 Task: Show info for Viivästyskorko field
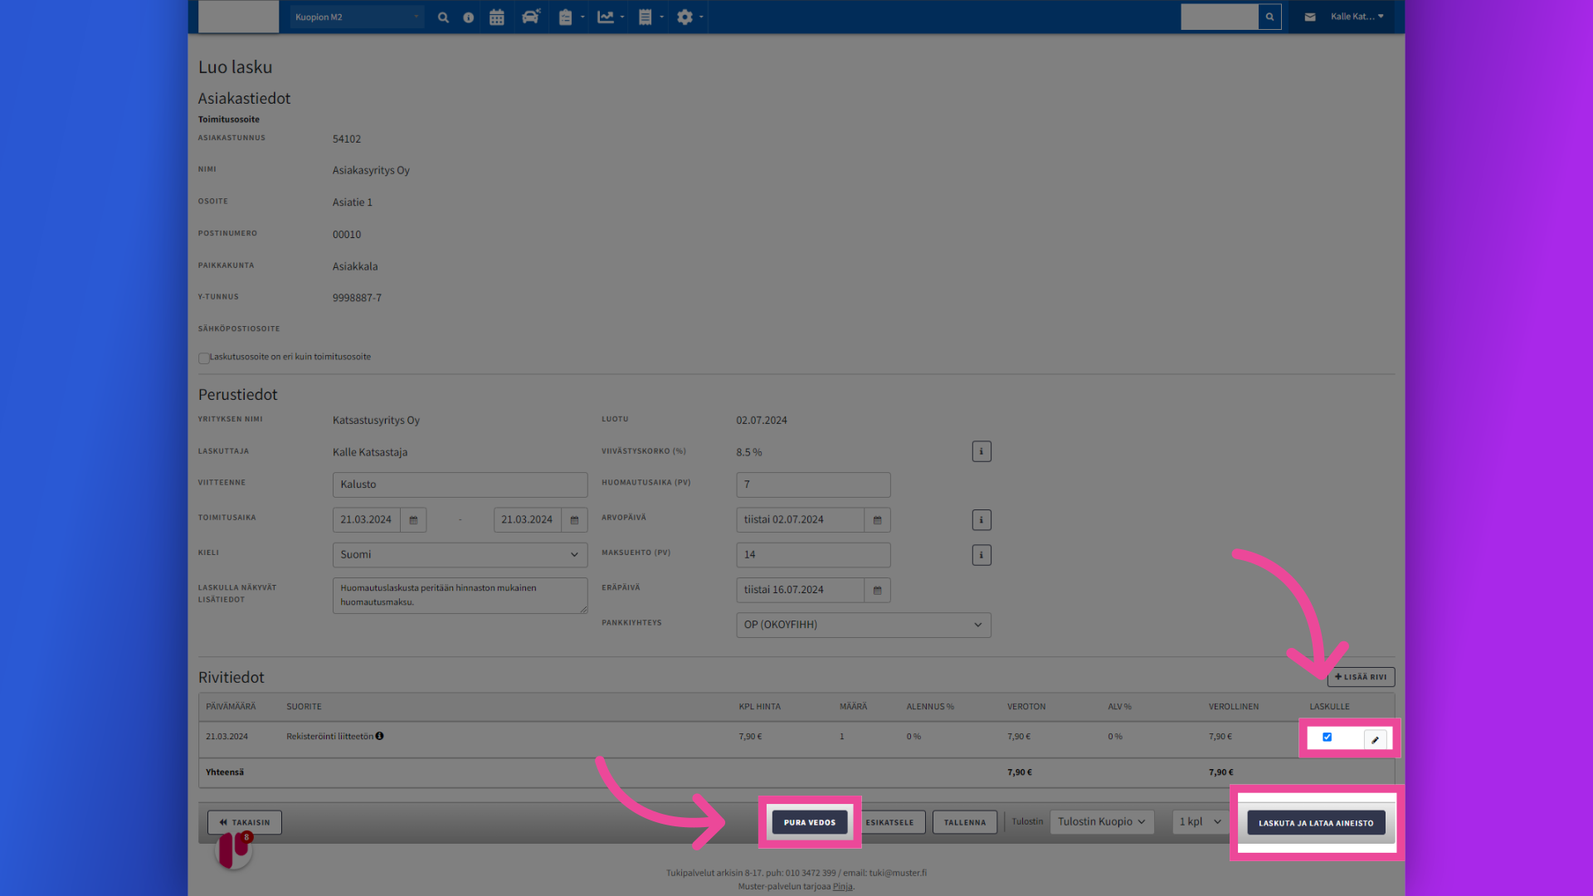click(x=982, y=451)
